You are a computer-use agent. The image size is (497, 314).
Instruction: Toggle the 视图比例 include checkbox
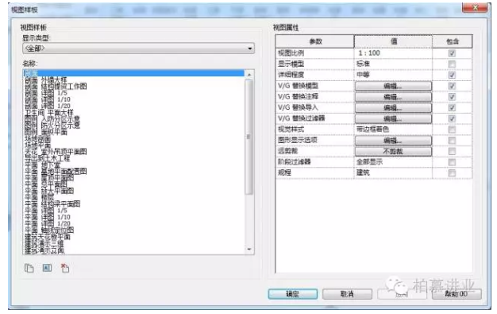pyautogui.click(x=452, y=53)
